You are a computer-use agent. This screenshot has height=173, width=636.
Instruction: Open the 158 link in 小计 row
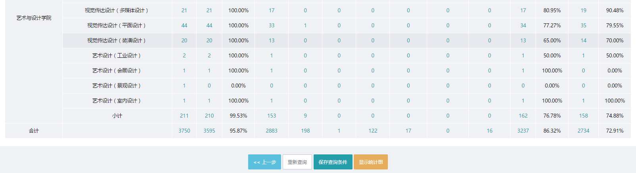[x=583, y=116]
